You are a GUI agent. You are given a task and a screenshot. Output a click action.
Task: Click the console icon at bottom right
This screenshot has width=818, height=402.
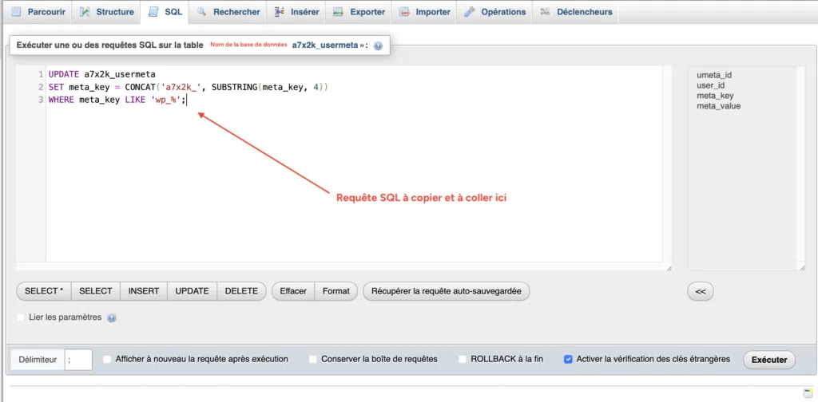pyautogui.click(x=807, y=392)
